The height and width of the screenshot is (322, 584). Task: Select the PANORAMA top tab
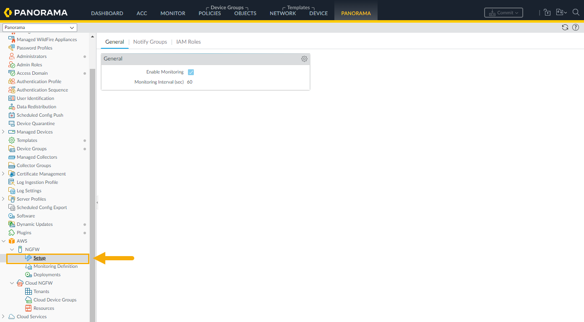356,13
